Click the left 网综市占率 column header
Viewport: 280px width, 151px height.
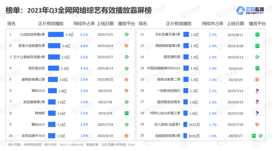tap(84, 24)
